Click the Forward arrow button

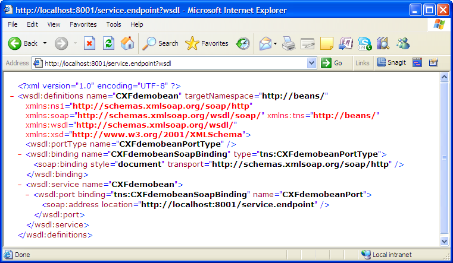[x=61, y=43]
